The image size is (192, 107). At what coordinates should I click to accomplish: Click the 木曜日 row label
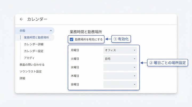coord(75,76)
